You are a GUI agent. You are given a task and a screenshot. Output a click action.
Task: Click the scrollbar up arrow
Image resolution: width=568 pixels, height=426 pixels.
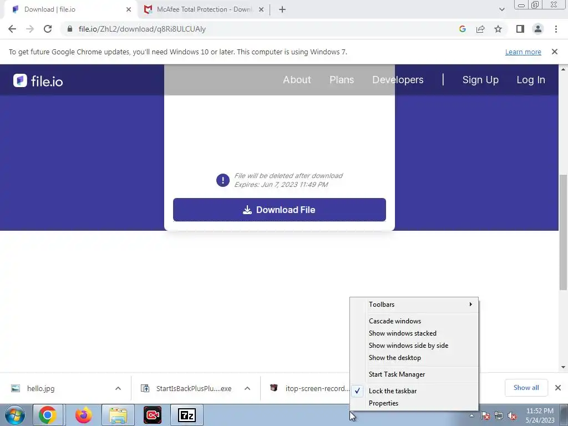click(x=564, y=69)
